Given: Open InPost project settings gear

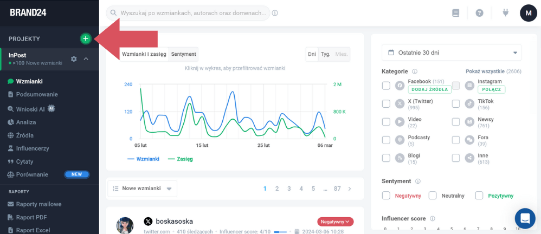Looking at the screenshot, I should click(x=74, y=59).
